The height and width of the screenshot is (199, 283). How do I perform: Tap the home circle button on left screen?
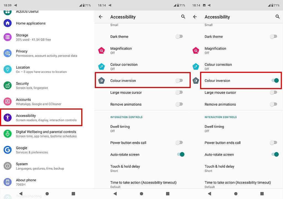47,193
